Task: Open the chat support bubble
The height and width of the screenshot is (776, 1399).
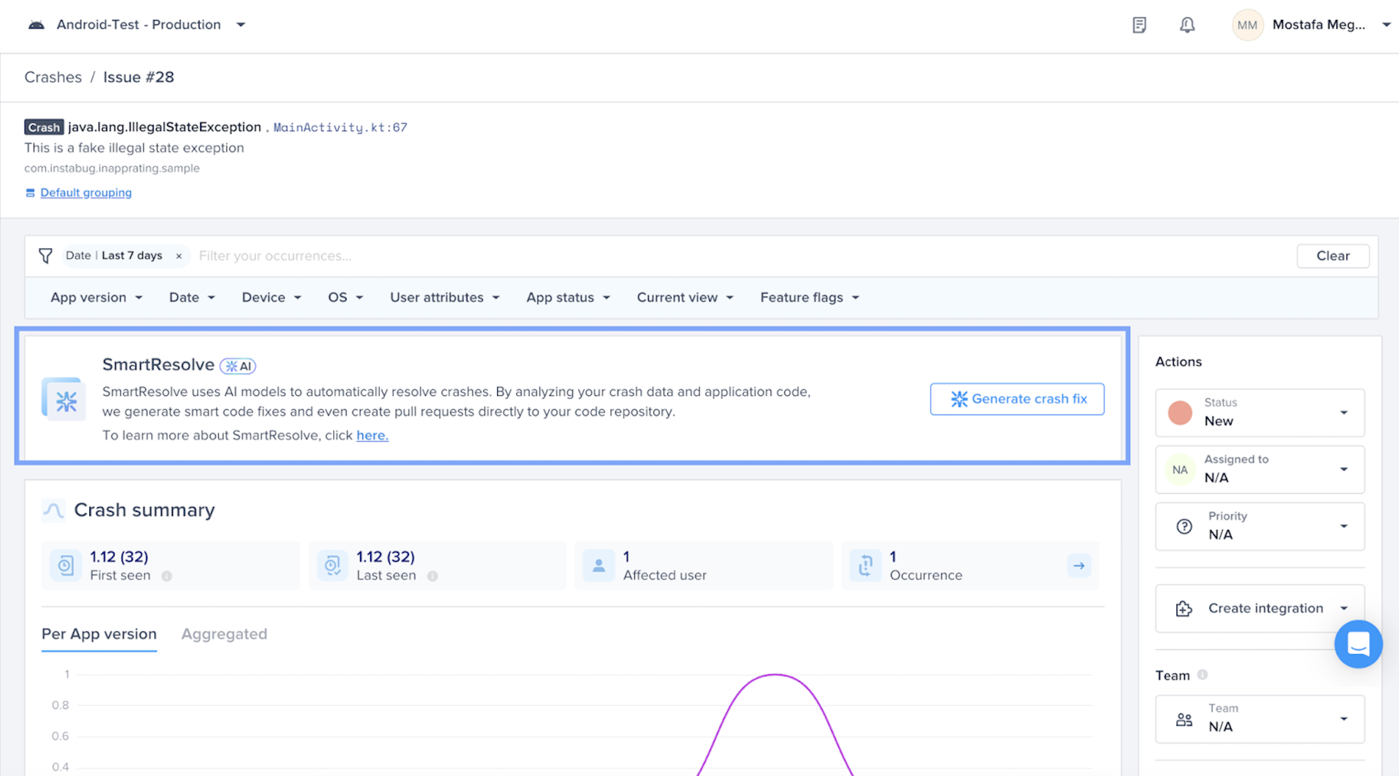Action: (1358, 644)
